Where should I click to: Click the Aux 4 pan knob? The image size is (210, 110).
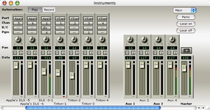coord(172,39)
